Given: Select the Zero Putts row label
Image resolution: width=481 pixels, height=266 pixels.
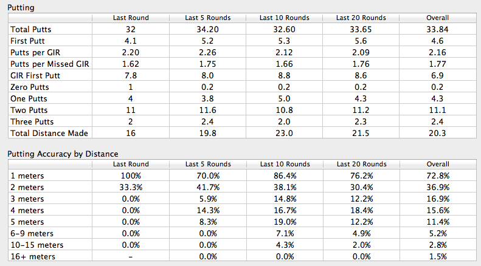Looking at the screenshot, I should click(30, 87).
